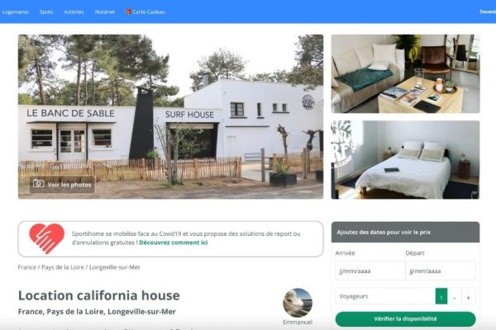Click the camera icon on the photo button
496x330 pixels.
tap(39, 184)
